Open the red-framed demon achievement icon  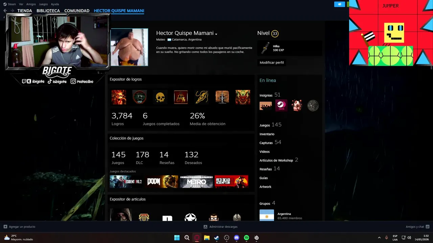coord(181,97)
